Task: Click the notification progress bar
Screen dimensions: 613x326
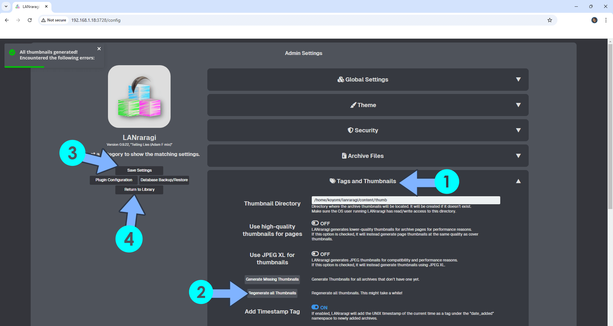Action: (x=24, y=67)
